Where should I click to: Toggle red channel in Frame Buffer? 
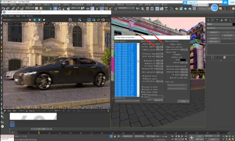30,20
